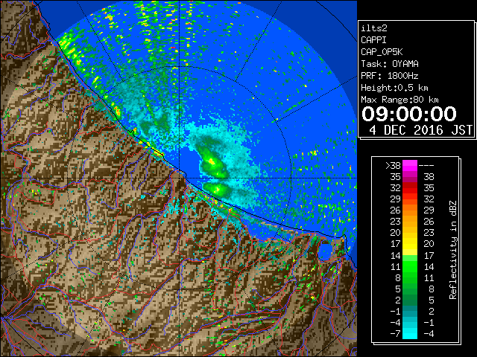Click the "-7" legend label
This screenshot has width=477, height=357.
tap(395, 333)
